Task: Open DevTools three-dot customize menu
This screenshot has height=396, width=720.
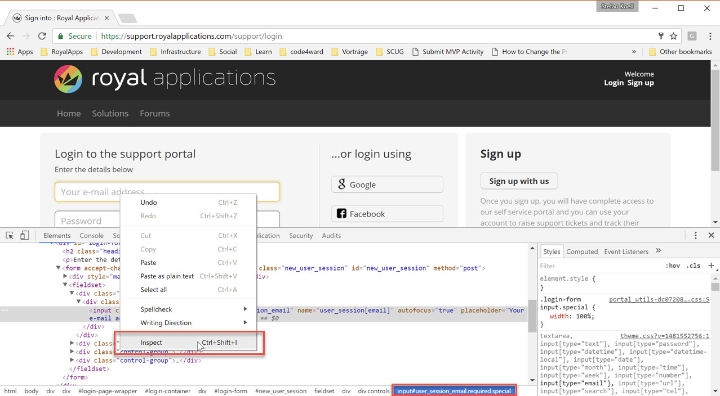Action: coord(696,236)
